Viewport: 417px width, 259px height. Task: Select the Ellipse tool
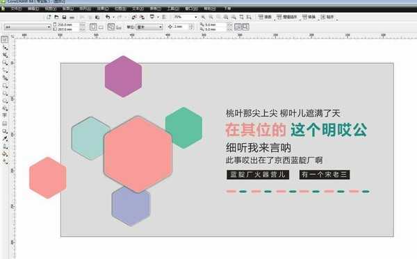point(5,93)
